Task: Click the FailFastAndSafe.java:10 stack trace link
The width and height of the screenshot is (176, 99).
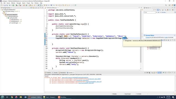Action: (86, 83)
